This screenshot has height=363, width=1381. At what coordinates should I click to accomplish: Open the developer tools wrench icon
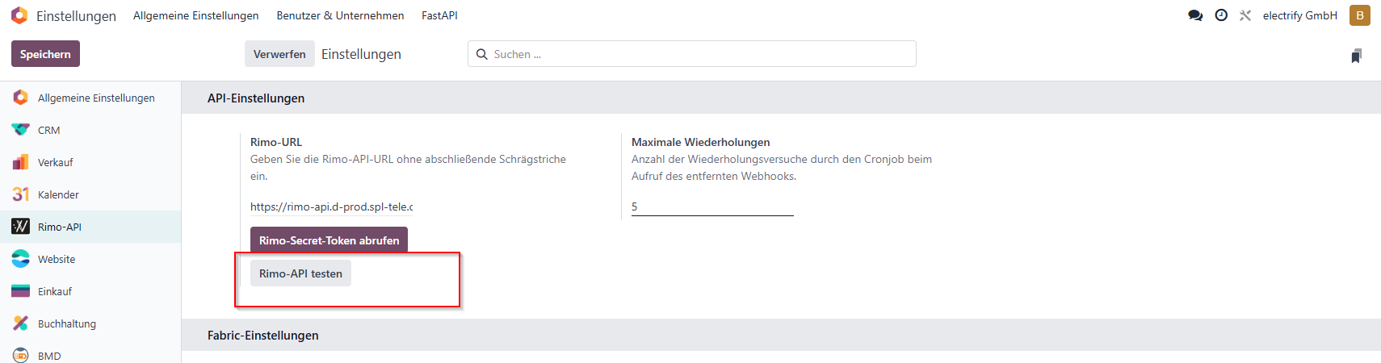click(1245, 15)
